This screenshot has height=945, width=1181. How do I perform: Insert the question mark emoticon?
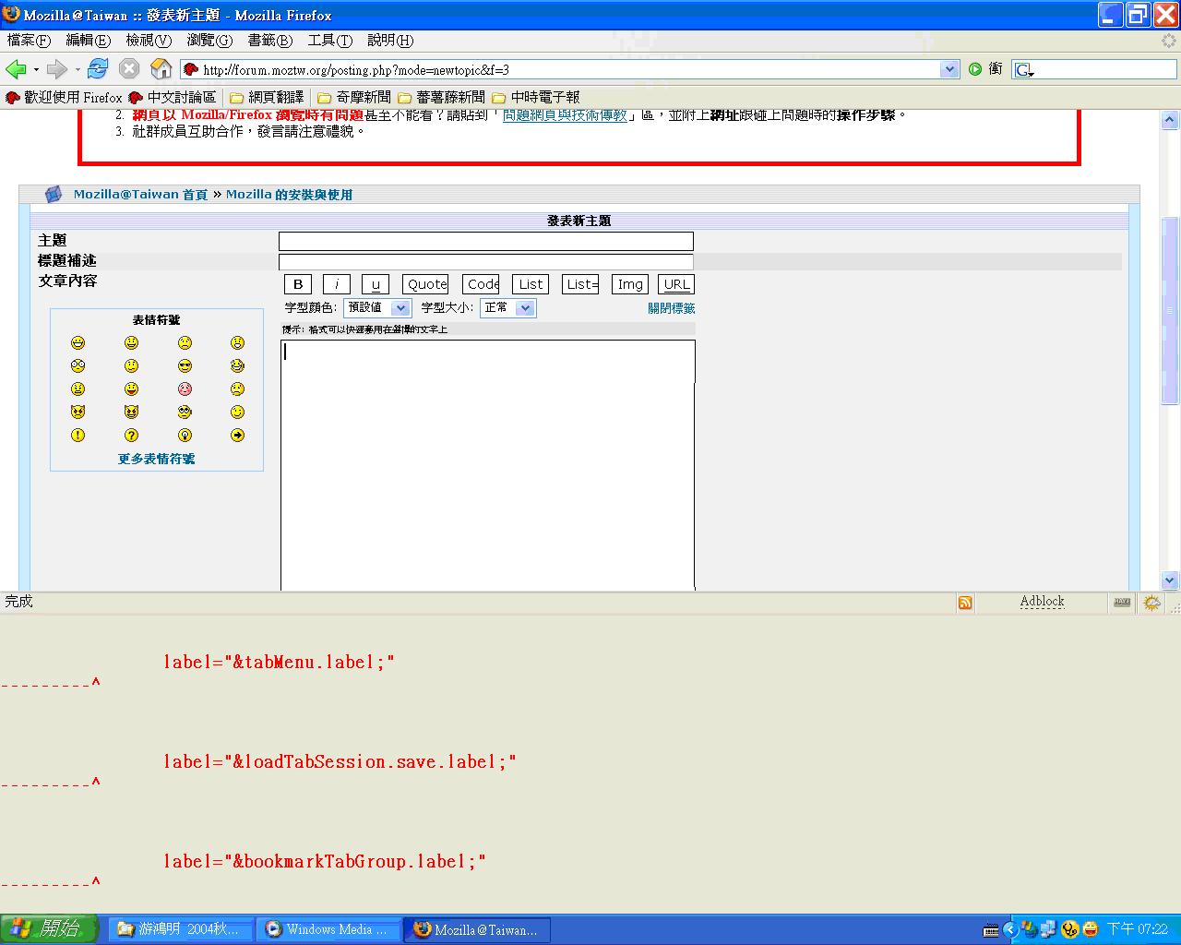pyautogui.click(x=131, y=436)
